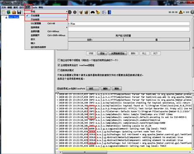The height and width of the screenshot is (154, 194).
Task: Click the New test plan toolbar icon
Action: pos(4,12)
